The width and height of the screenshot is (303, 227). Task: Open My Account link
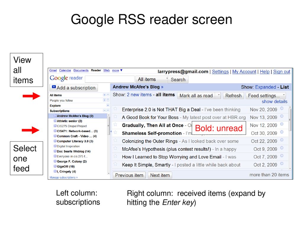(244, 72)
